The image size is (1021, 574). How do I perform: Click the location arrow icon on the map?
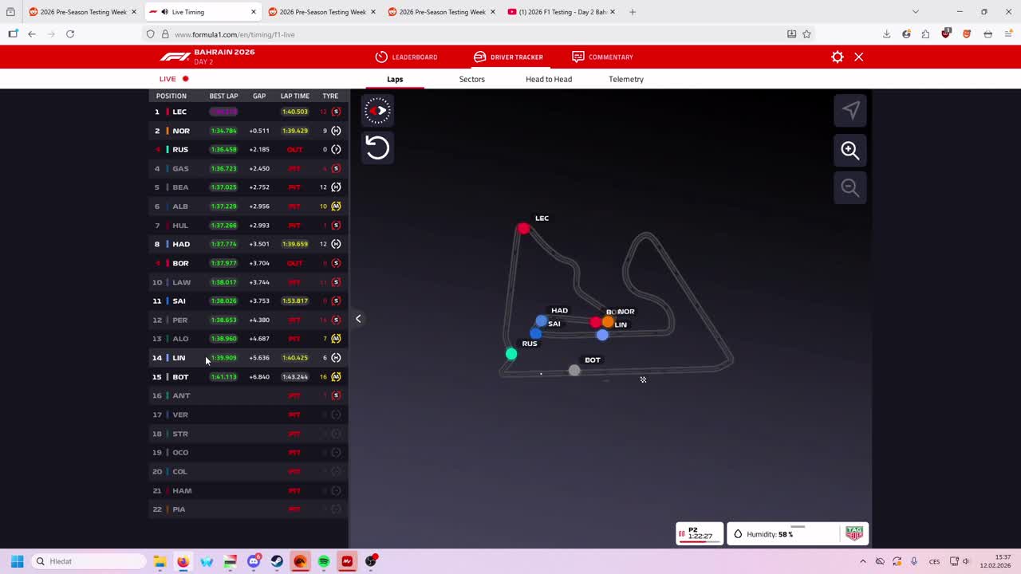pos(850,110)
